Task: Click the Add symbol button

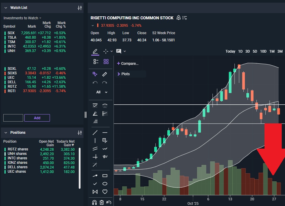Action: pyautogui.click(x=37, y=118)
